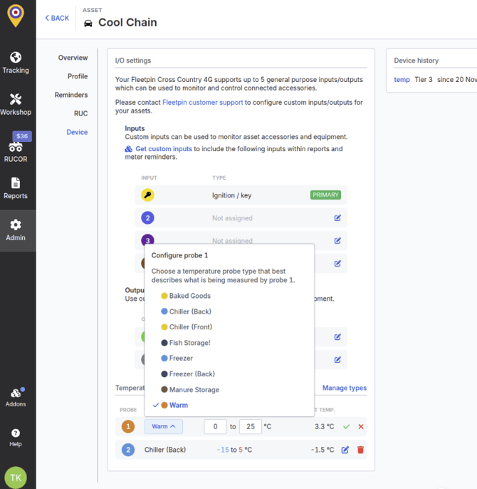Choose Baked Goods probe type
Image resolution: width=477 pixels, height=489 pixels.
189,296
